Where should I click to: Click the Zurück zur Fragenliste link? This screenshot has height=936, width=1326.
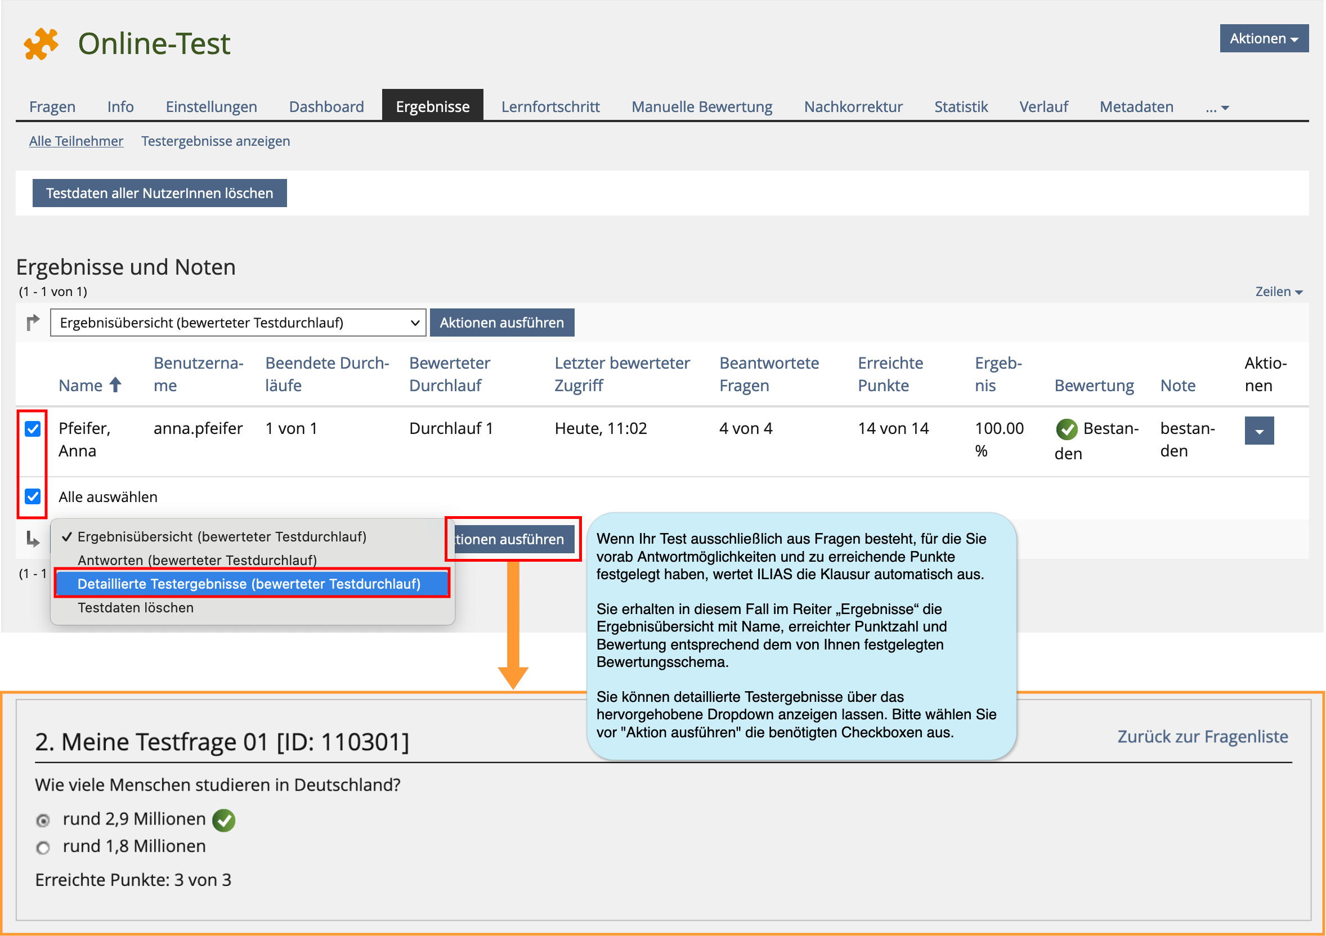tap(1202, 737)
